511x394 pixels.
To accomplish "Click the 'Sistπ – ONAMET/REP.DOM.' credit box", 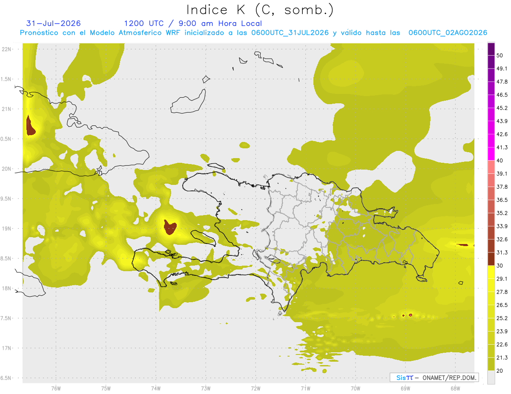I will (x=434, y=377).
